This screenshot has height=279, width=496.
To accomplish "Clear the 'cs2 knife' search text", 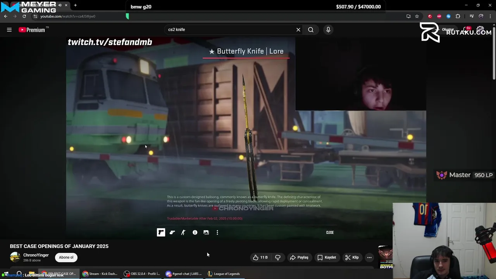I will click(x=298, y=29).
